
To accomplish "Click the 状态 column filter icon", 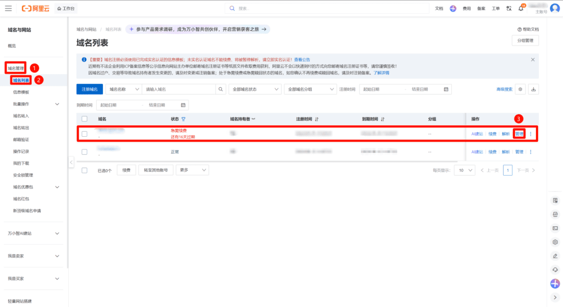I will point(184,119).
